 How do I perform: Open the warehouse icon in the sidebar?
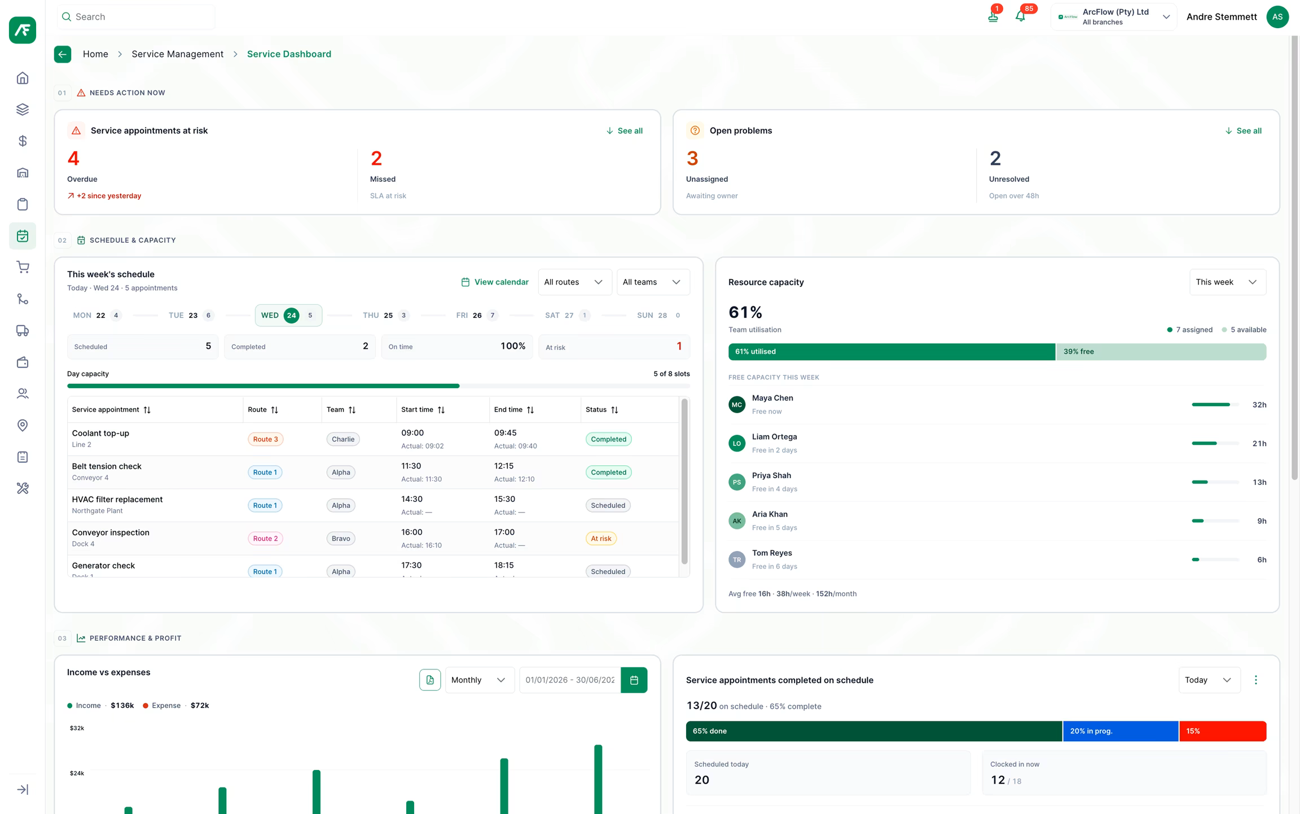[x=23, y=173]
